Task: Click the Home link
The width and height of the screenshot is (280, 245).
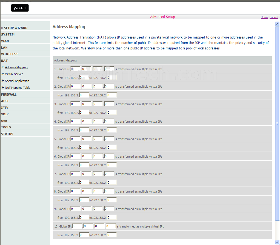Action: coord(264,17)
